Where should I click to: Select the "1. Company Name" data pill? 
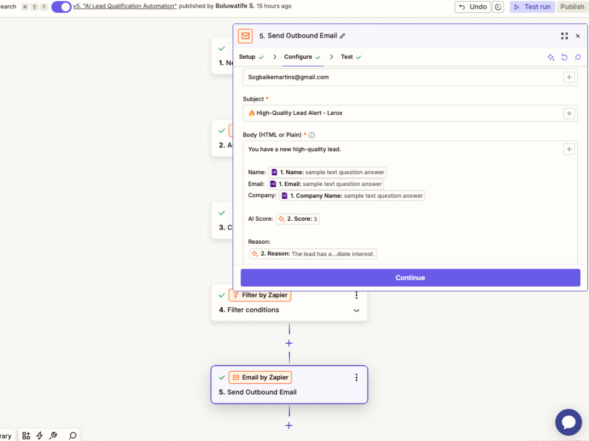pos(352,195)
